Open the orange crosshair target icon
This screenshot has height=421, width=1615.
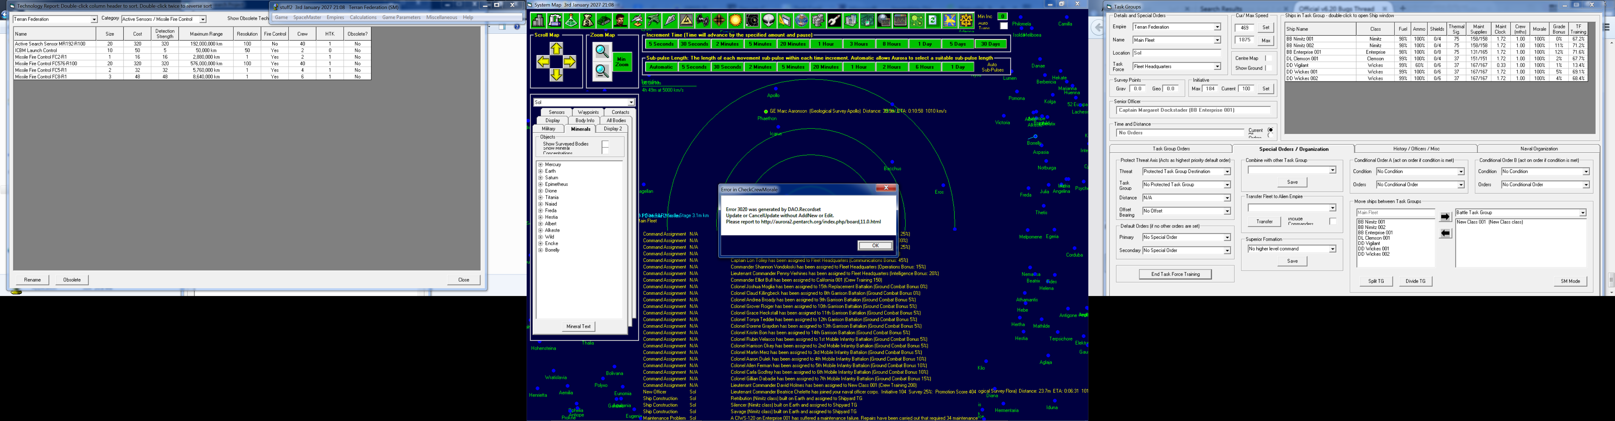point(720,21)
